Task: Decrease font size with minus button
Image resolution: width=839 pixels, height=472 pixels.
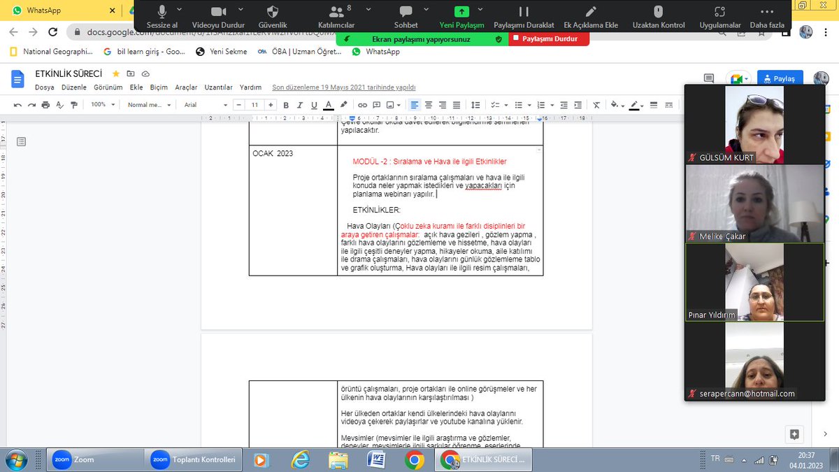Action: [238, 105]
